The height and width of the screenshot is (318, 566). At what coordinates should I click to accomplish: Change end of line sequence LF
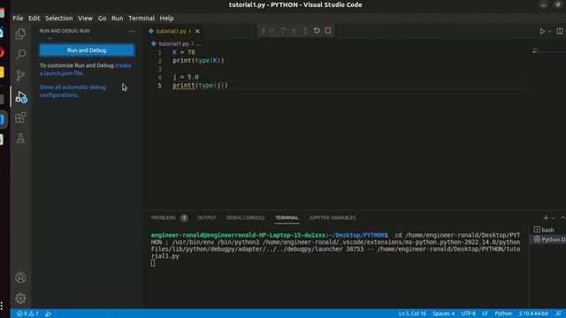pyautogui.click(x=486, y=314)
